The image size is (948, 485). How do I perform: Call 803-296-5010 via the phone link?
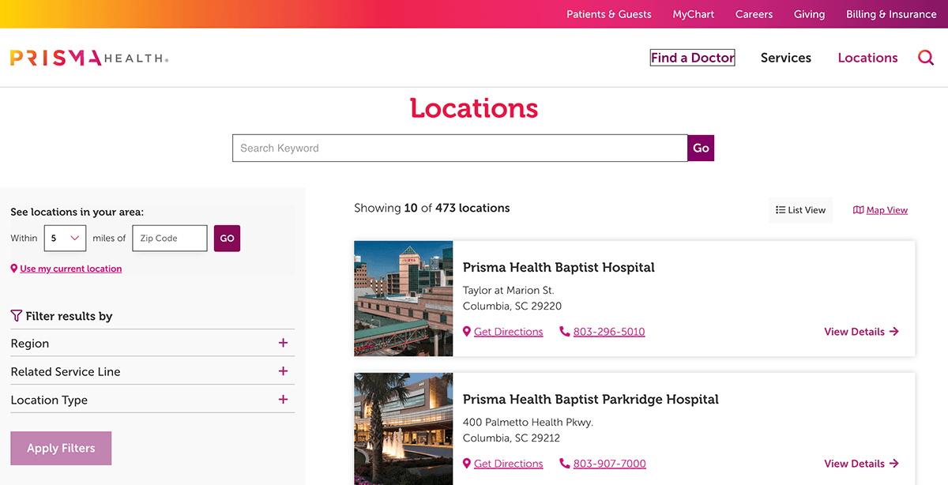pos(609,332)
